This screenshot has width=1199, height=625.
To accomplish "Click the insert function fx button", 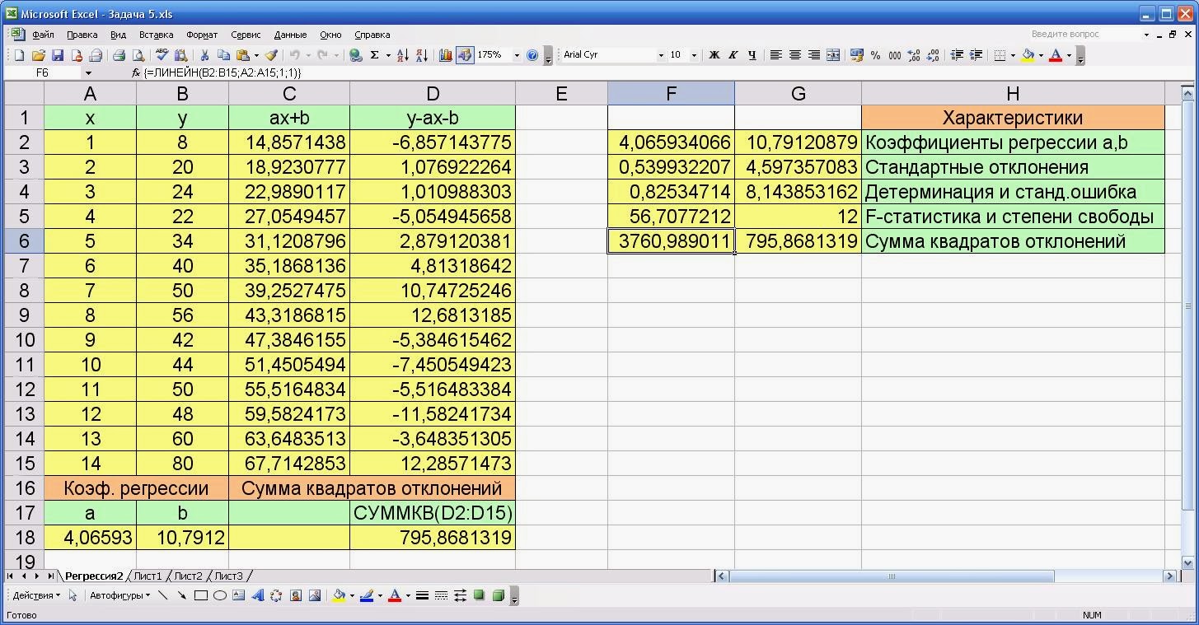I will tap(136, 72).
